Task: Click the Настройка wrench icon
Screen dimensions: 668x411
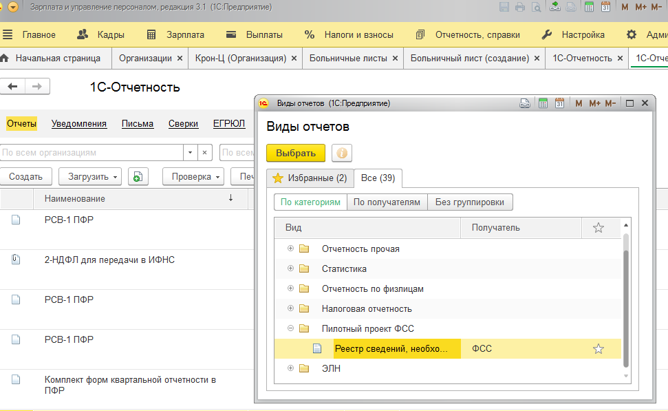Action: (x=547, y=34)
